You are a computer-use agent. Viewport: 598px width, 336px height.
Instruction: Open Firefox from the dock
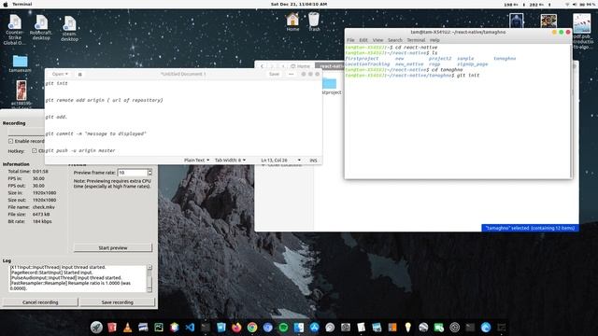pos(236,328)
